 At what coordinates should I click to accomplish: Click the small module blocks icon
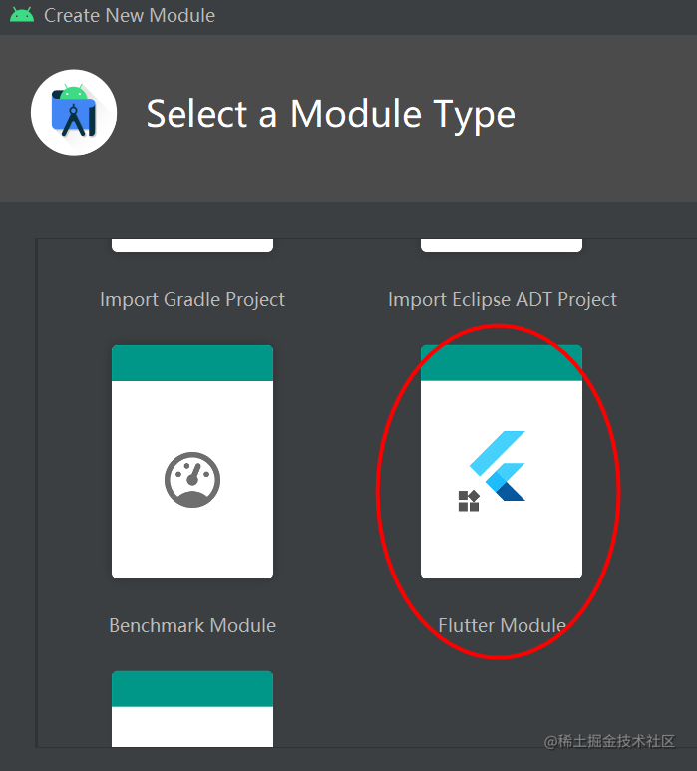pyautogui.click(x=469, y=501)
